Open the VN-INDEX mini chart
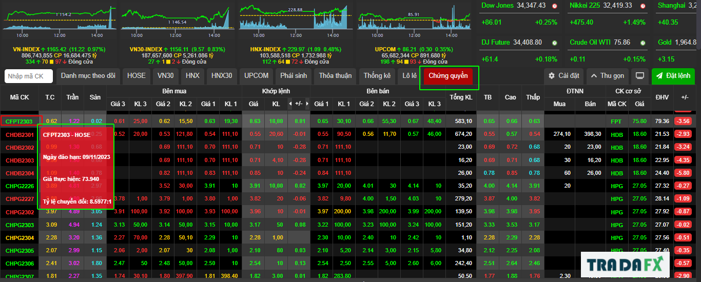Image resolution: width=701 pixels, height=282 pixels. coord(60,19)
